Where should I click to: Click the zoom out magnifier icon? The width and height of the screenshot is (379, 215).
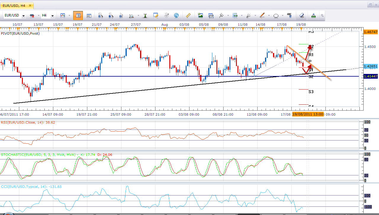111,15
